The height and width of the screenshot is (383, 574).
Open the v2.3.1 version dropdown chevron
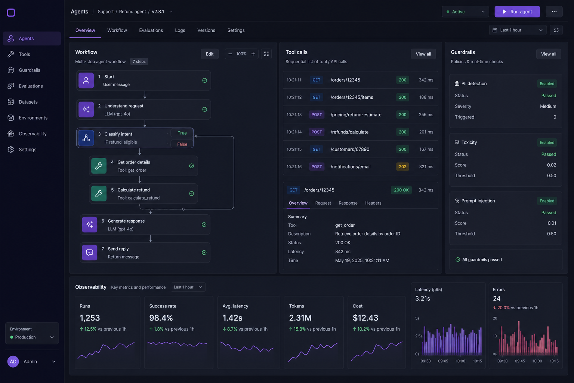tap(171, 12)
